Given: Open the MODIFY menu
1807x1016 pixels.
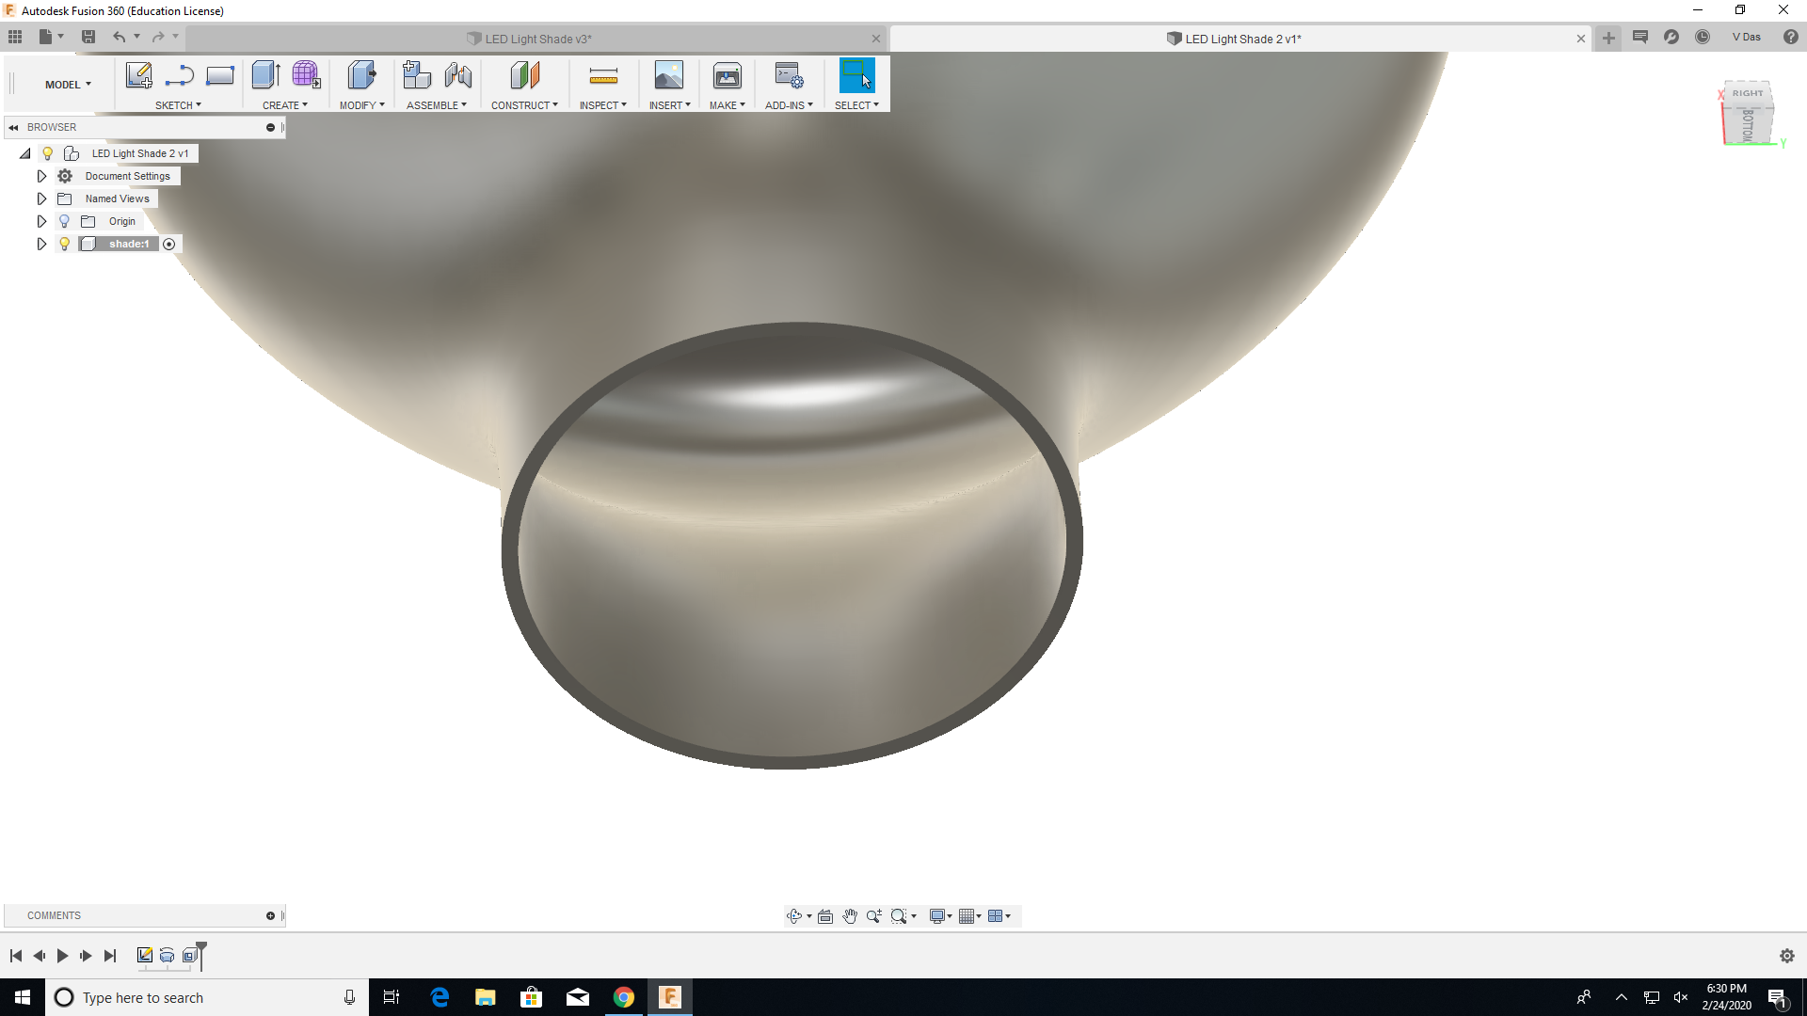Looking at the screenshot, I should [361, 105].
